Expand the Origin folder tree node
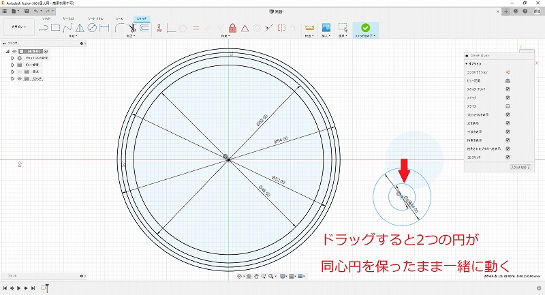The image size is (545, 295). [12, 72]
